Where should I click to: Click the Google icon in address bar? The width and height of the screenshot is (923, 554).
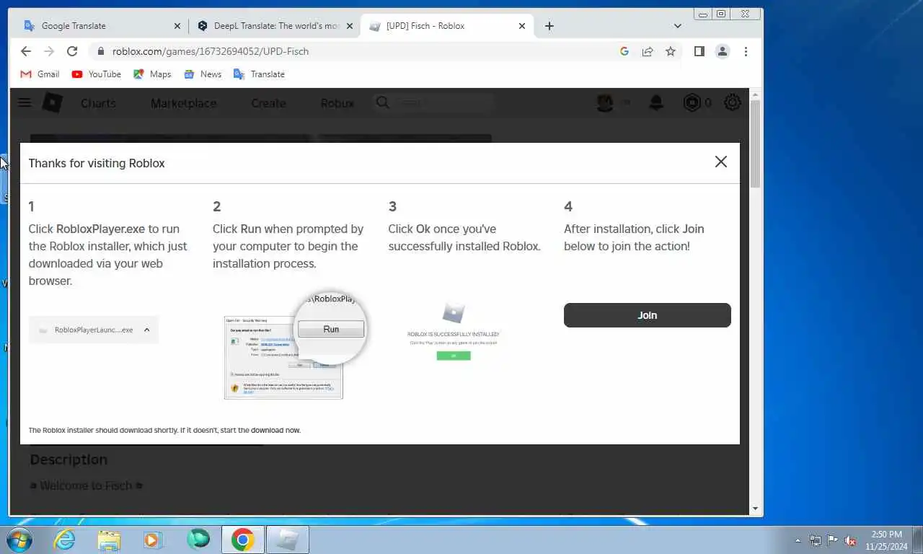pos(624,51)
